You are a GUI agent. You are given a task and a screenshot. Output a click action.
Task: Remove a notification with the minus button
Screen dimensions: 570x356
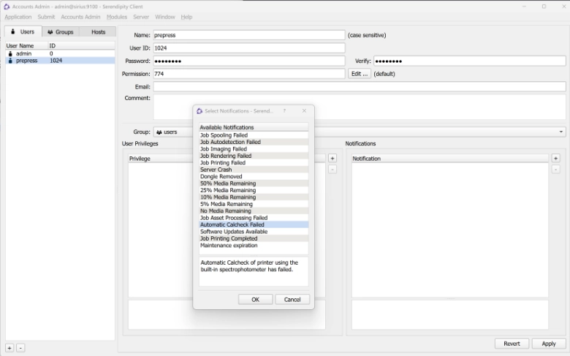pyautogui.click(x=555, y=169)
